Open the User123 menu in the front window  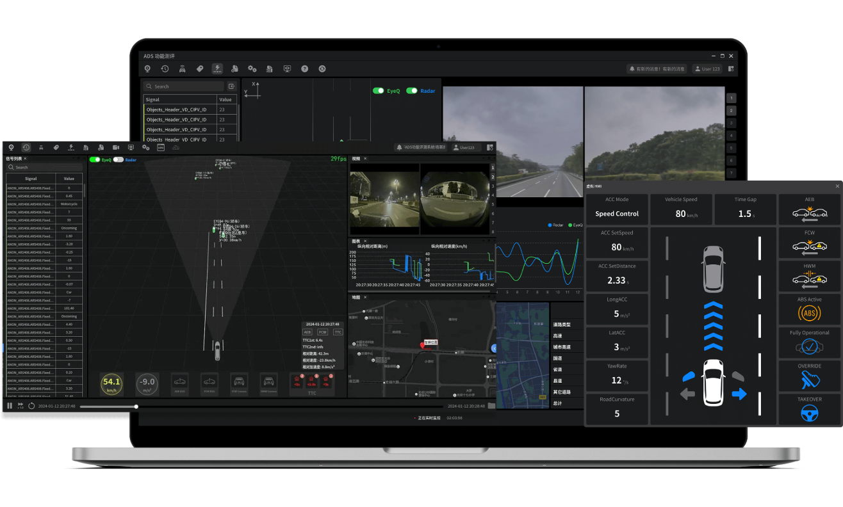tap(466, 147)
